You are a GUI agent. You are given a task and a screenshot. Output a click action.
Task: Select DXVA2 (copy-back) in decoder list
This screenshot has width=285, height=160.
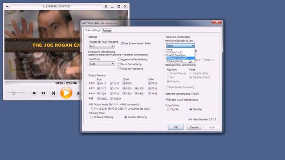click(180, 58)
